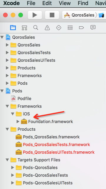The image size is (106, 189).
Task: Open the Project navigator folder icon
Action: 13,28
